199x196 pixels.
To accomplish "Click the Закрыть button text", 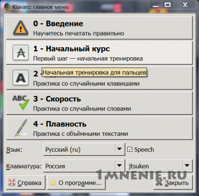I will coord(177,183).
